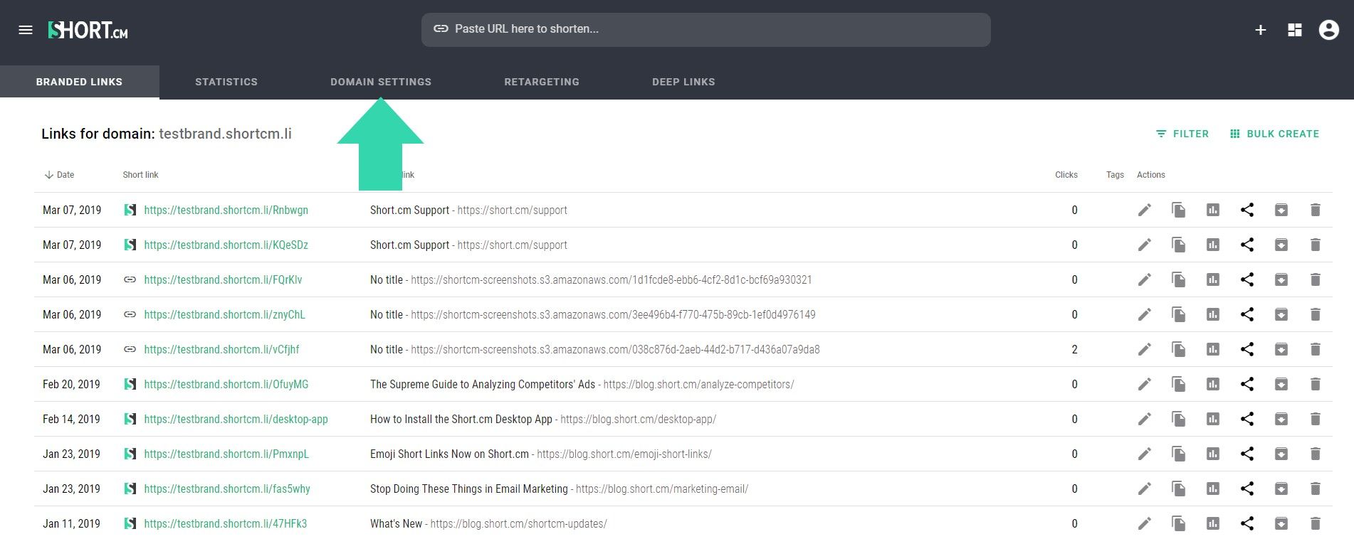
Task: Select the Feb 20, 2019 date cell
Action: (x=71, y=384)
